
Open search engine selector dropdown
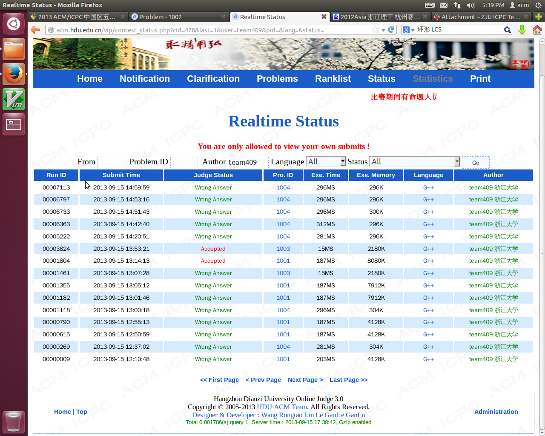[x=409, y=30]
